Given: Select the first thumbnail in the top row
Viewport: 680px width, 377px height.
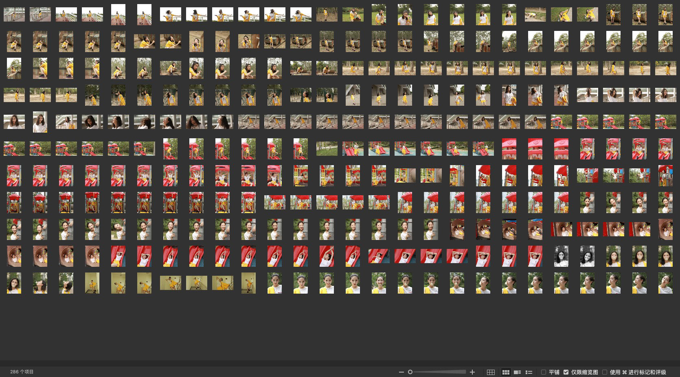Looking at the screenshot, I should click(14, 15).
